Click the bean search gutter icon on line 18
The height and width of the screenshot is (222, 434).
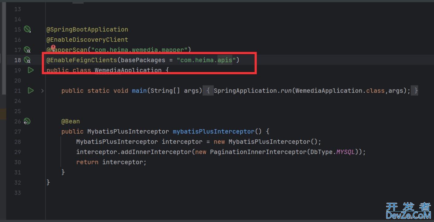pyautogui.click(x=27, y=60)
